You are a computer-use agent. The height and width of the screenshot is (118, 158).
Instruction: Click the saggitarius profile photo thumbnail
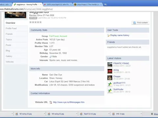(x=15, y=15)
